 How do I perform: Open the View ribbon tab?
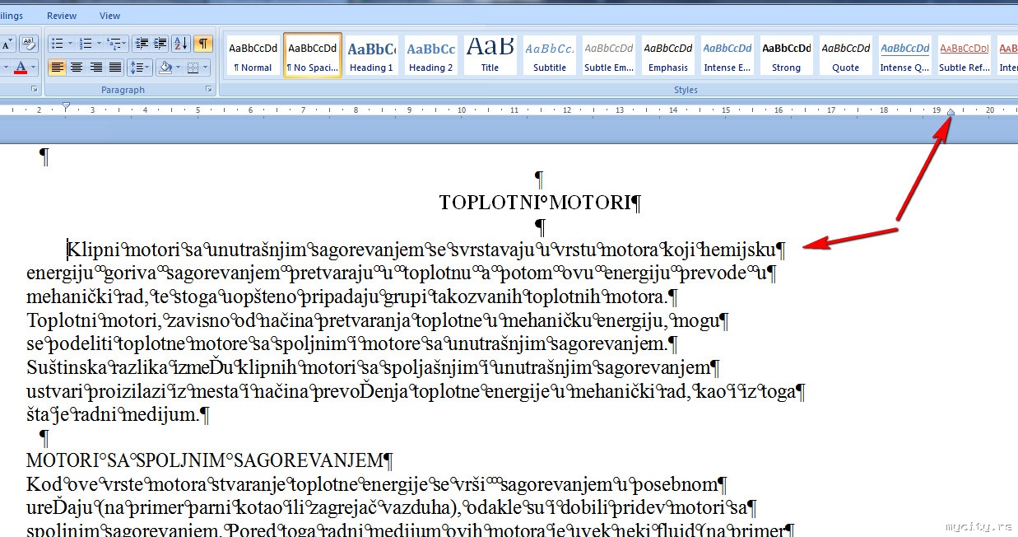tap(109, 16)
